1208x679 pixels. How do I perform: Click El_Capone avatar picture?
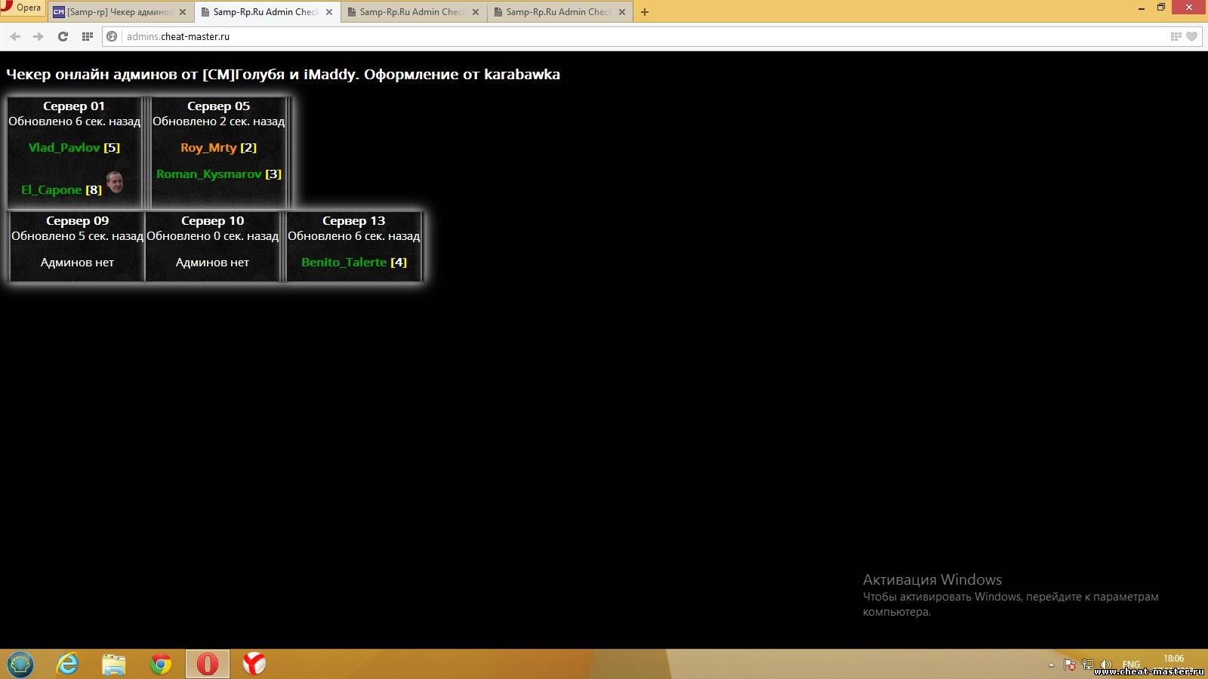click(x=115, y=182)
